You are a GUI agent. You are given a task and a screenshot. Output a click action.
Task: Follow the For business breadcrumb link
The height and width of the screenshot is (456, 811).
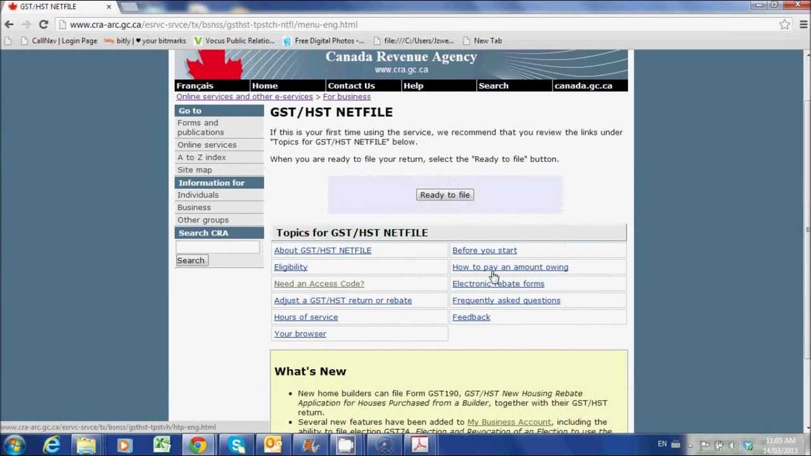(347, 96)
